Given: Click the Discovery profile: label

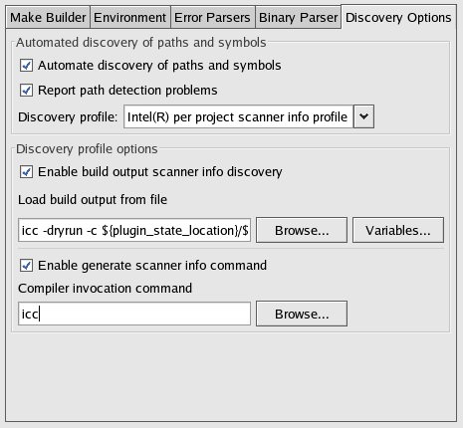Looking at the screenshot, I should [68, 117].
